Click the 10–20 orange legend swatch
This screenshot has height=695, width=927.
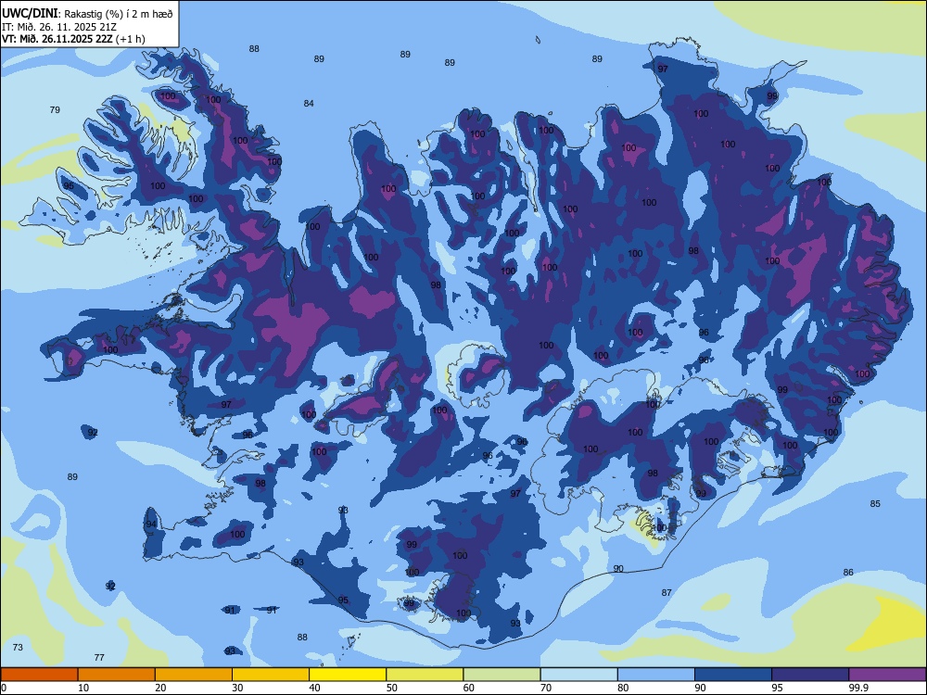coord(117,675)
